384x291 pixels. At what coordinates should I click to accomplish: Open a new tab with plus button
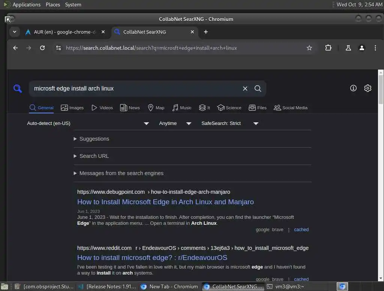[206, 32]
